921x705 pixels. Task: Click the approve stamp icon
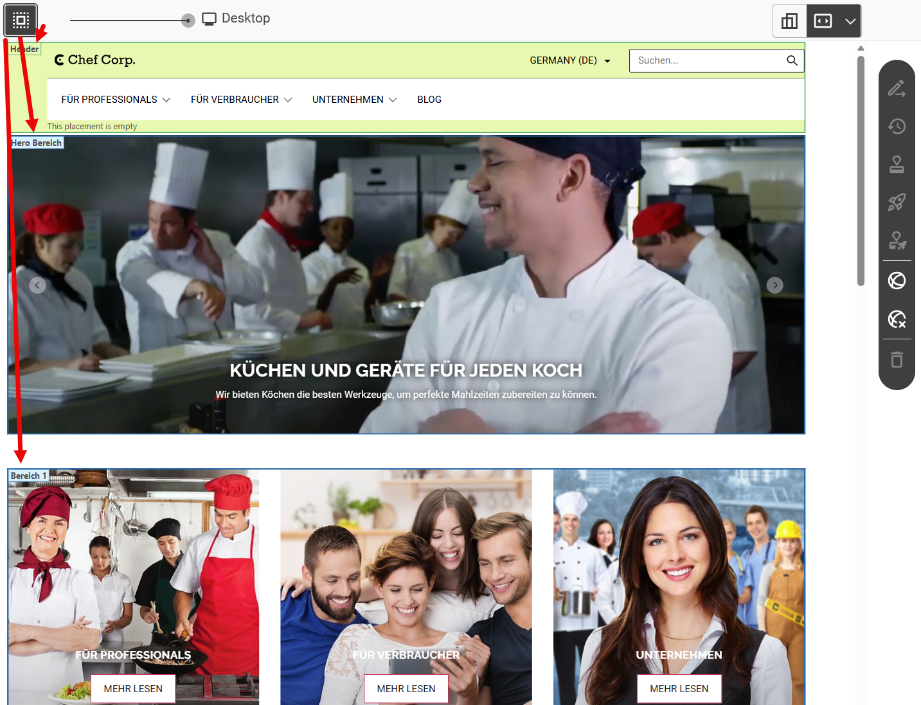(897, 165)
